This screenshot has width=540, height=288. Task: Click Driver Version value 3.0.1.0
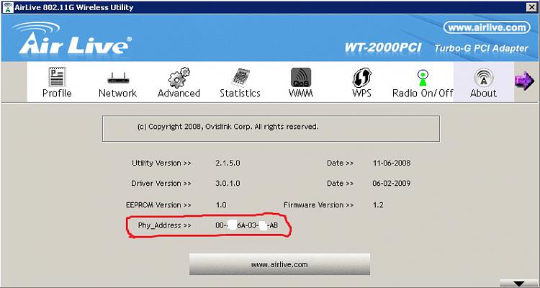point(228,184)
